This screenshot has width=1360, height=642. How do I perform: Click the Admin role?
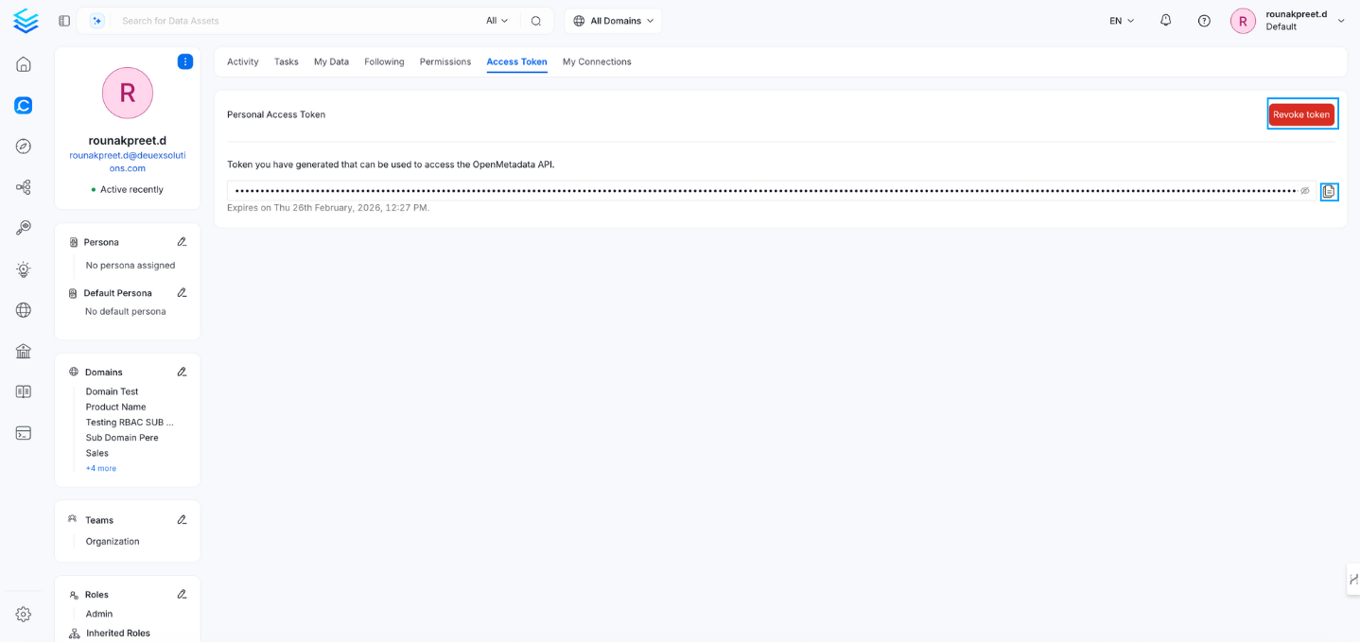tap(99, 614)
